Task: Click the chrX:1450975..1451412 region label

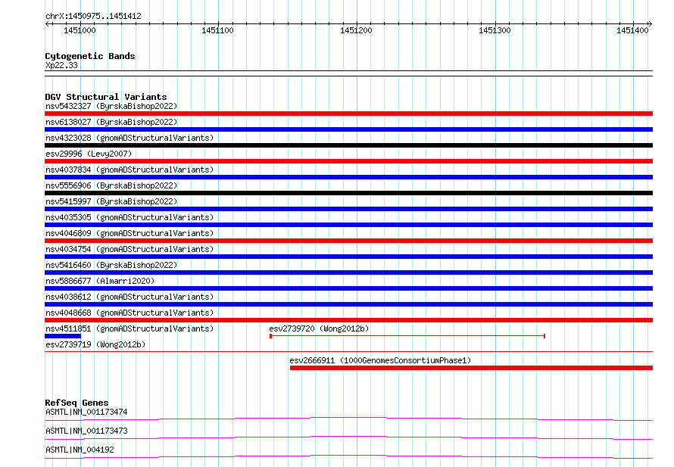Action: [93, 17]
